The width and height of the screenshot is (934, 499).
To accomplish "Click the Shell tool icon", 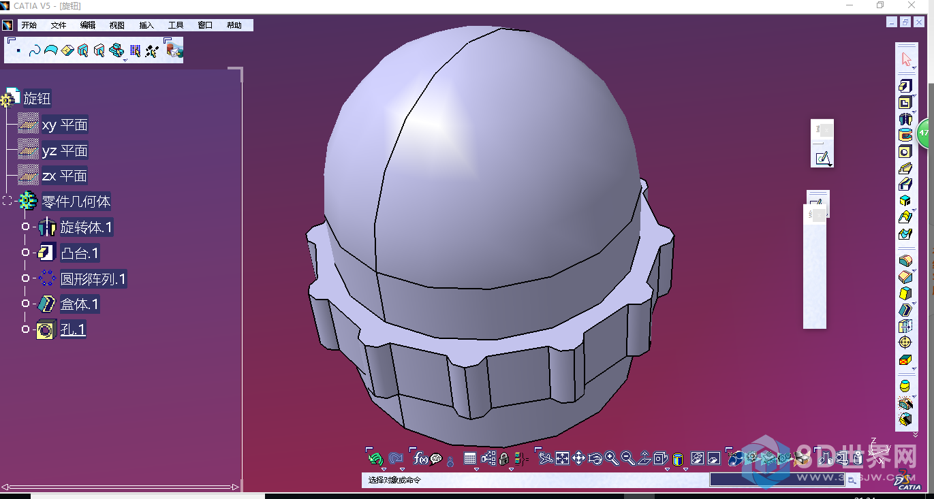I will tap(905, 310).
